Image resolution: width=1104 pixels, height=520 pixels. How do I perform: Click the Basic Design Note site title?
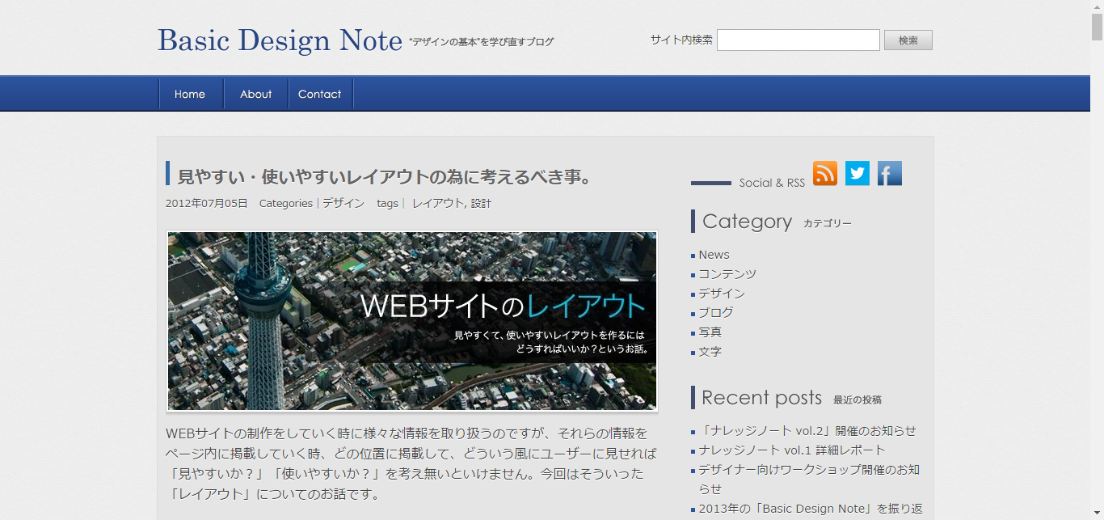[x=280, y=40]
